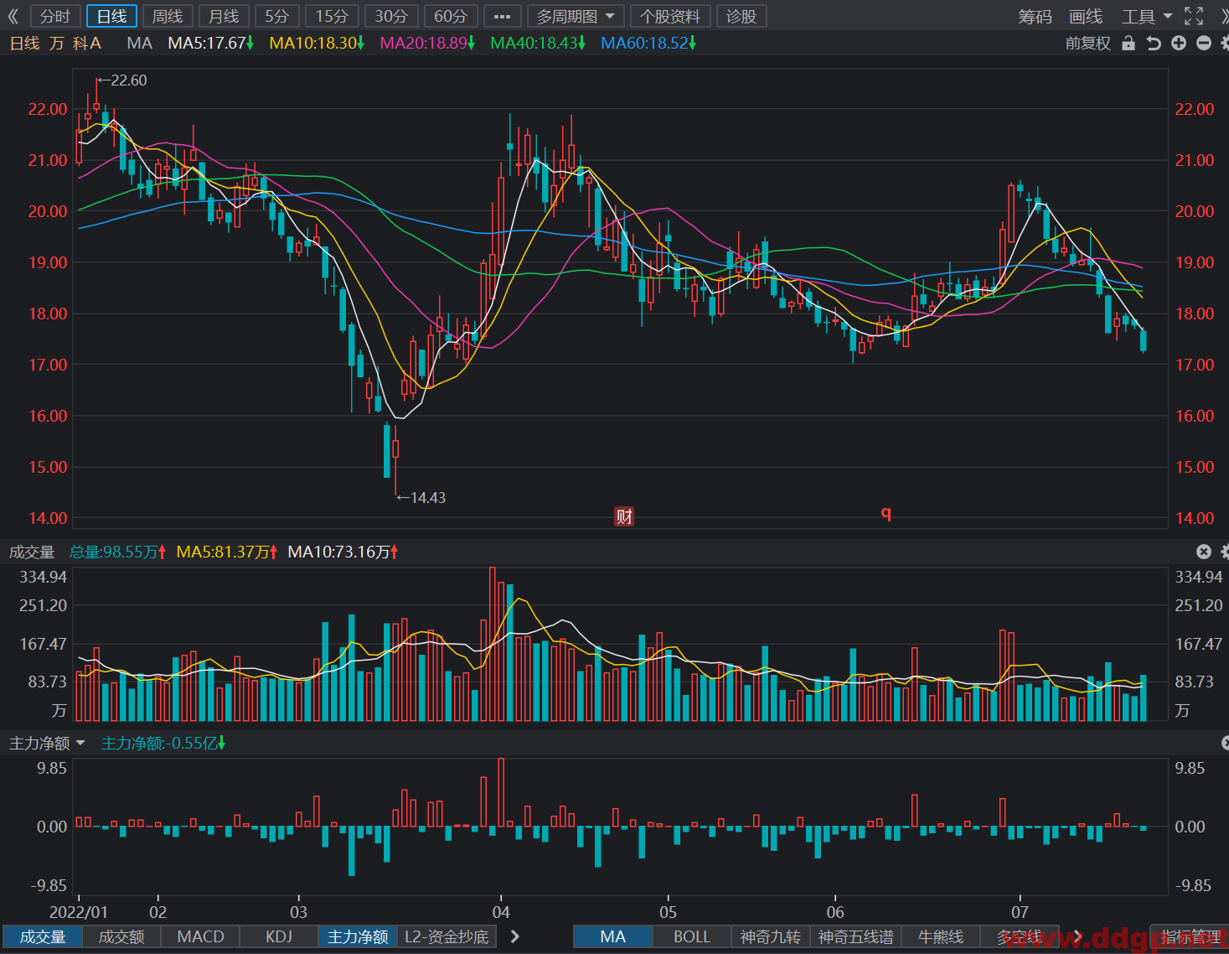Click the red q marker on the chart

(x=886, y=513)
